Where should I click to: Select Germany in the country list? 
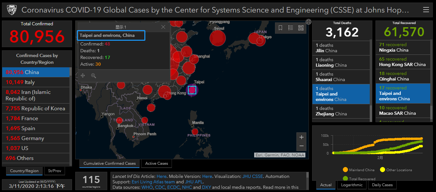[x=36, y=138]
